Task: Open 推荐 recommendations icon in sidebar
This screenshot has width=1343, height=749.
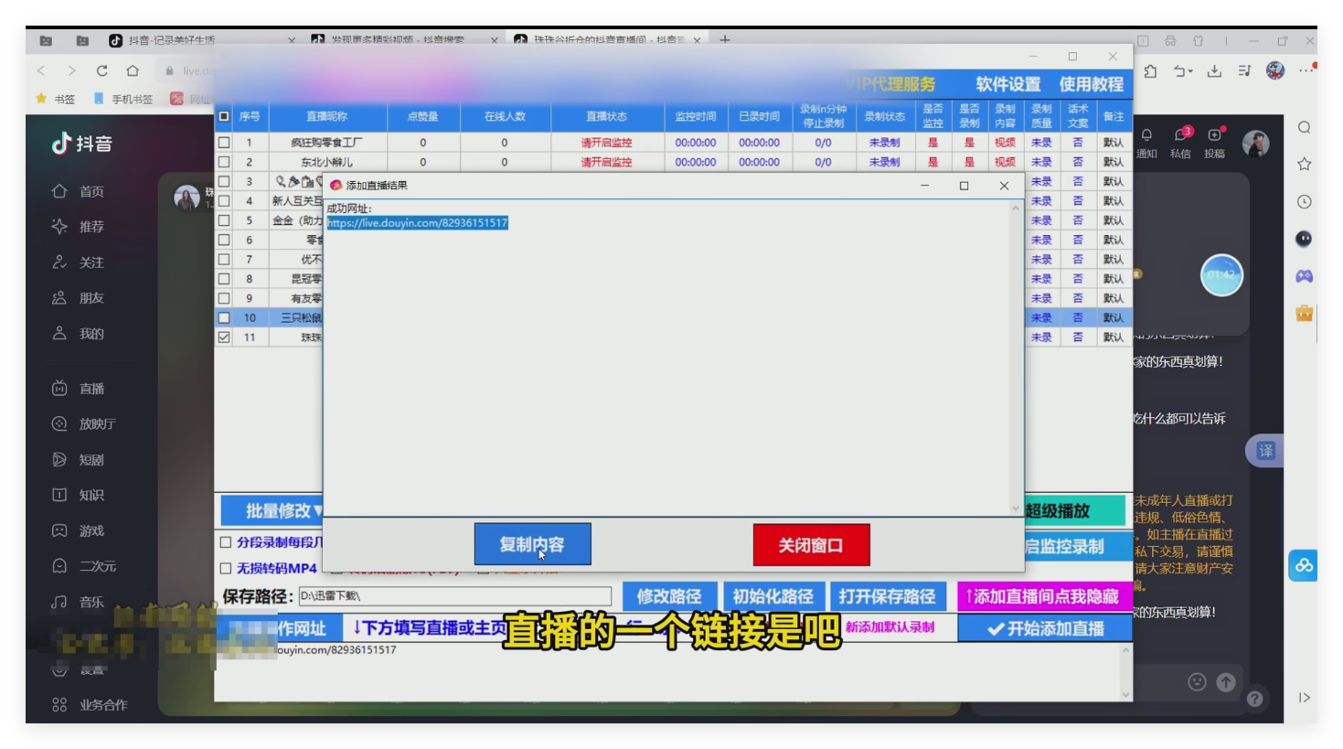Action: coord(59,226)
